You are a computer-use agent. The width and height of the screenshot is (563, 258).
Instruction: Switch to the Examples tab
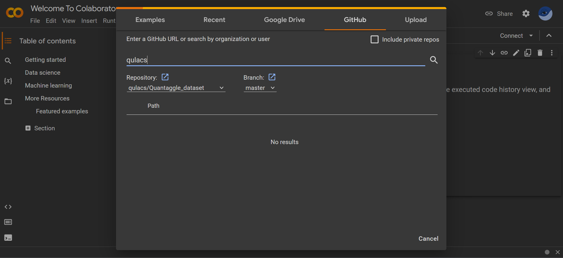click(x=150, y=20)
